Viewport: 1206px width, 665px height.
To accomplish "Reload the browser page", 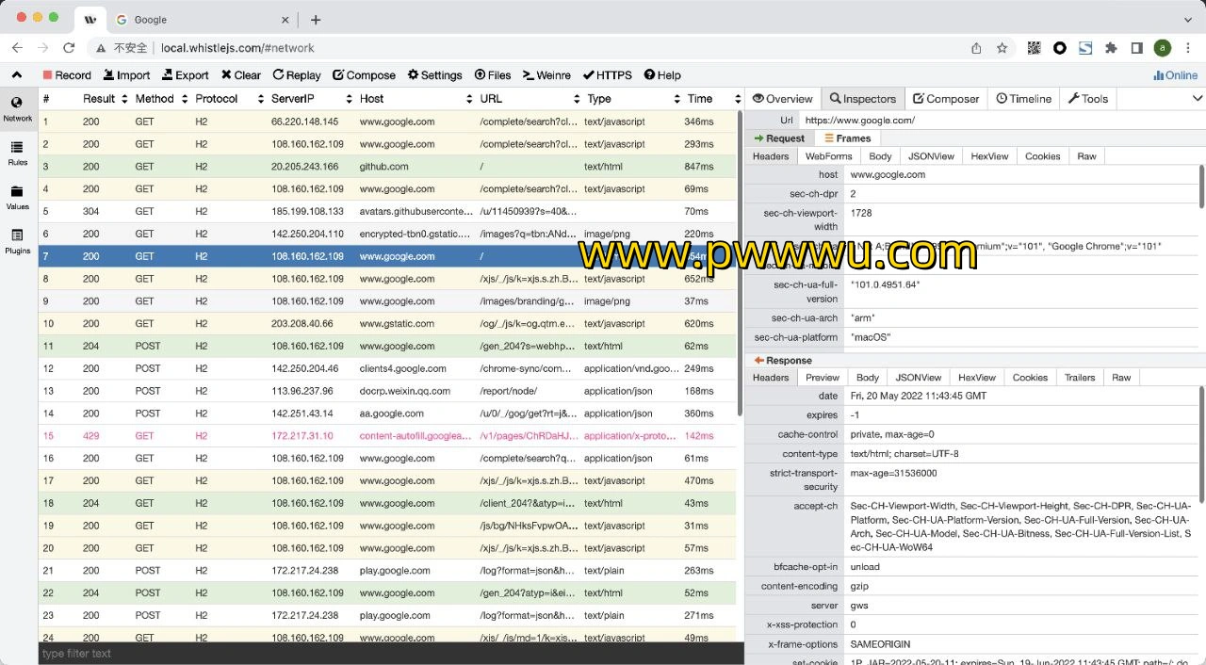I will (x=68, y=48).
